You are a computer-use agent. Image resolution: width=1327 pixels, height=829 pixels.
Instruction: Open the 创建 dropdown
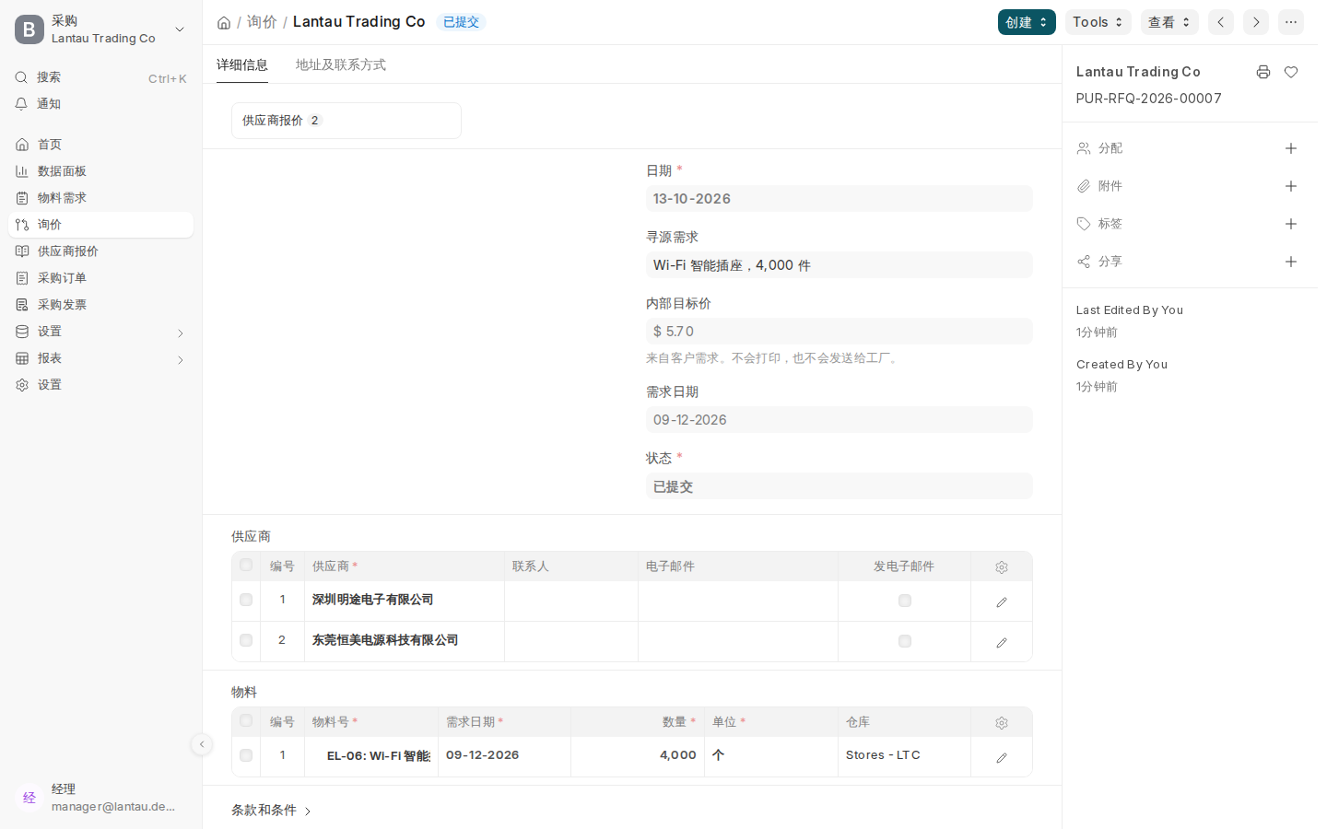pos(1027,22)
